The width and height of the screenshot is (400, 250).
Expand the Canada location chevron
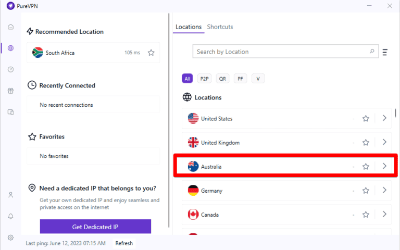point(384,214)
